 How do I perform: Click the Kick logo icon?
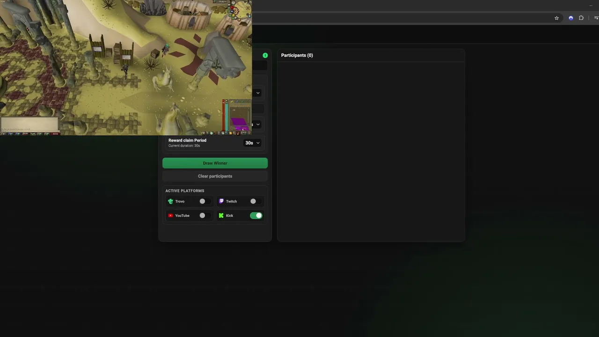click(221, 215)
